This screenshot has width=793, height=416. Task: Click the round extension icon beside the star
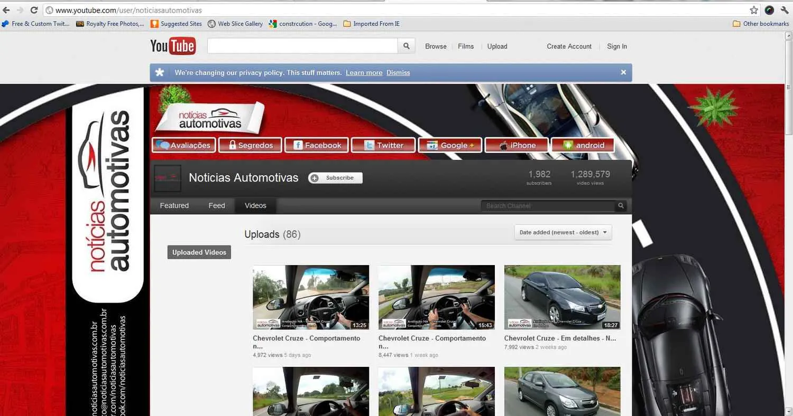[769, 10]
